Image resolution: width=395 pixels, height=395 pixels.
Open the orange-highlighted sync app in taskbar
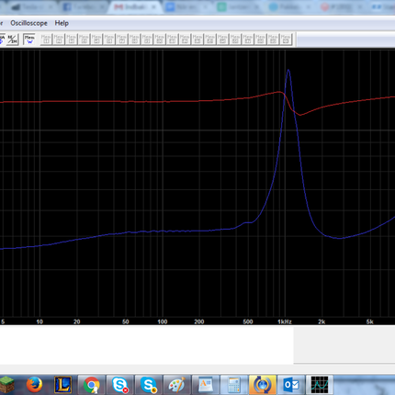pos(262,384)
